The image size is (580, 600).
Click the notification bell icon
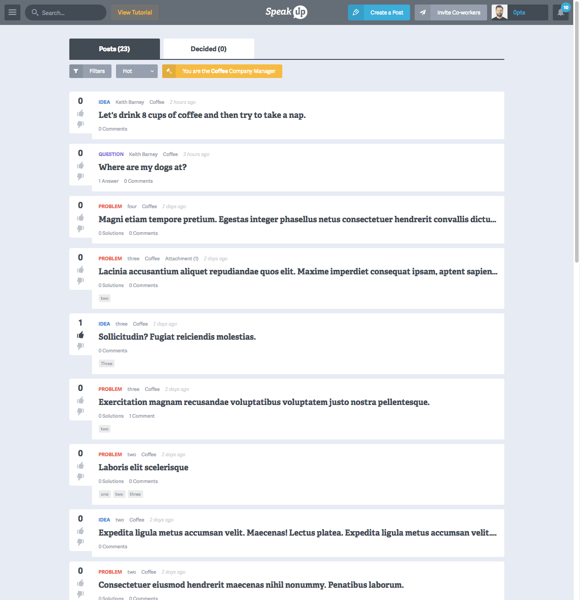[x=561, y=13]
